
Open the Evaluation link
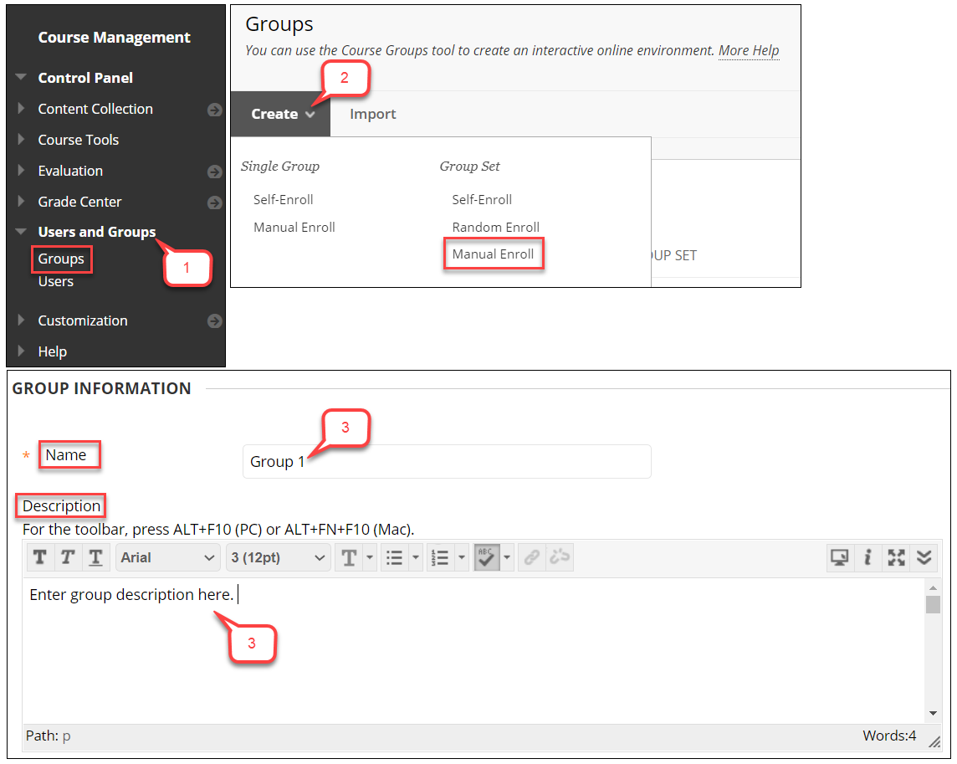[x=70, y=171]
